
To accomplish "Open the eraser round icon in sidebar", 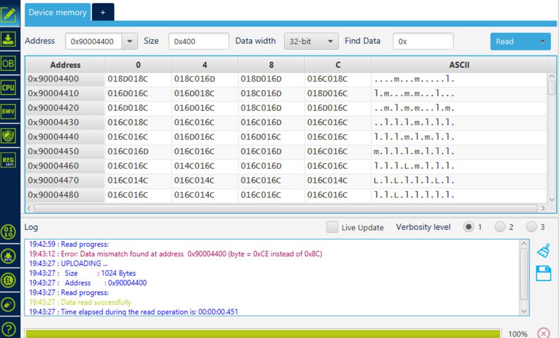I will (x=8, y=304).
